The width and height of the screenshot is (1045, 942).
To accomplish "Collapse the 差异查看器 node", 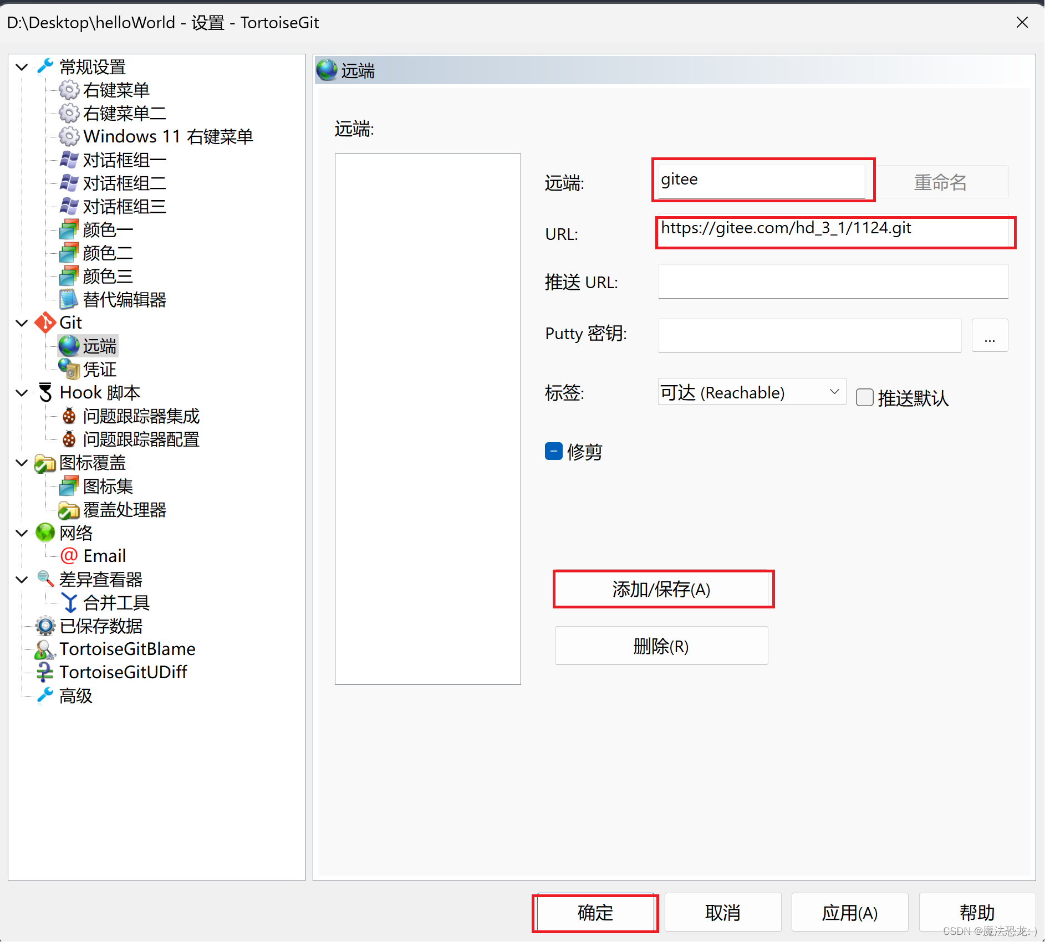I will pyautogui.click(x=22, y=580).
